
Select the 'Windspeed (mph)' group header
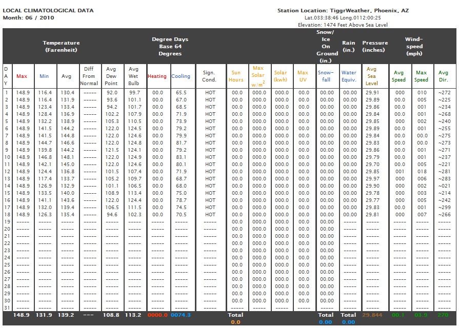pos(414,46)
